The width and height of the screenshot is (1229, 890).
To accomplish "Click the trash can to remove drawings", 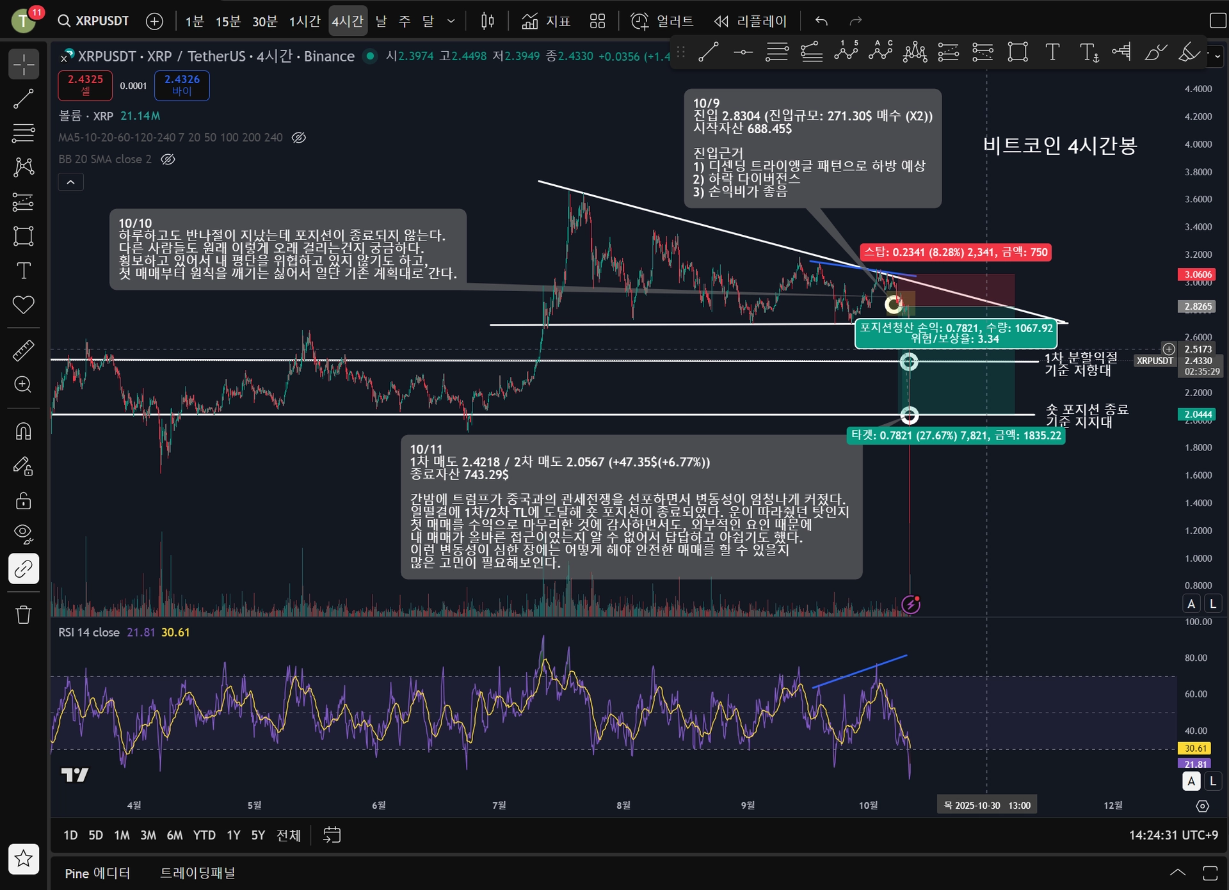I will coord(24,615).
